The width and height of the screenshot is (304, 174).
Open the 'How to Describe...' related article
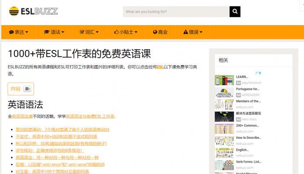[x=249, y=138]
